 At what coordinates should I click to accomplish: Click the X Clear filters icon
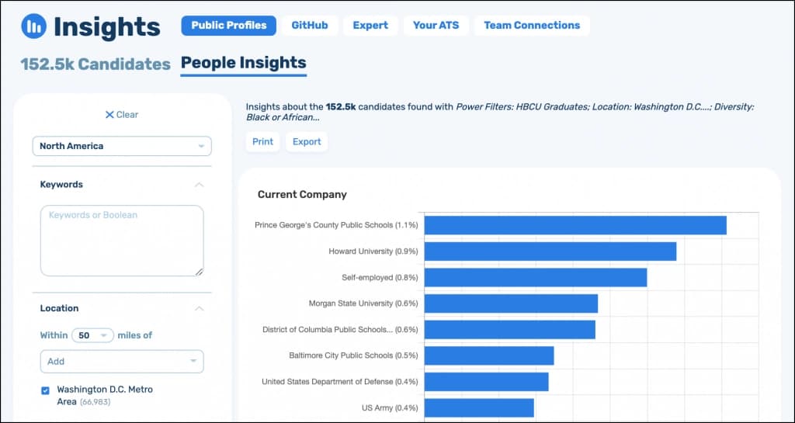(109, 115)
